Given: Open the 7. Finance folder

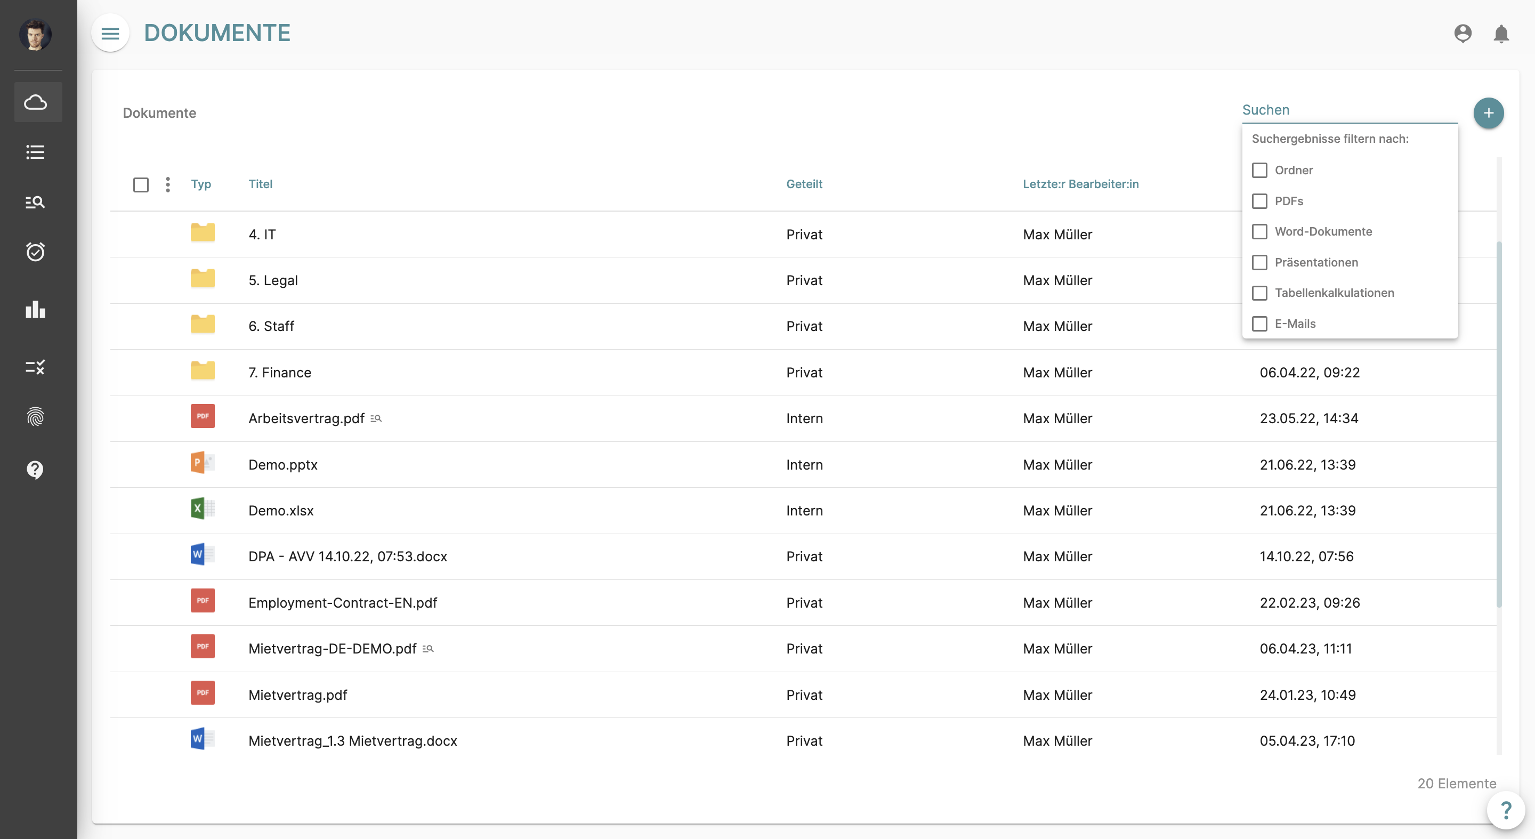Looking at the screenshot, I should [279, 373].
